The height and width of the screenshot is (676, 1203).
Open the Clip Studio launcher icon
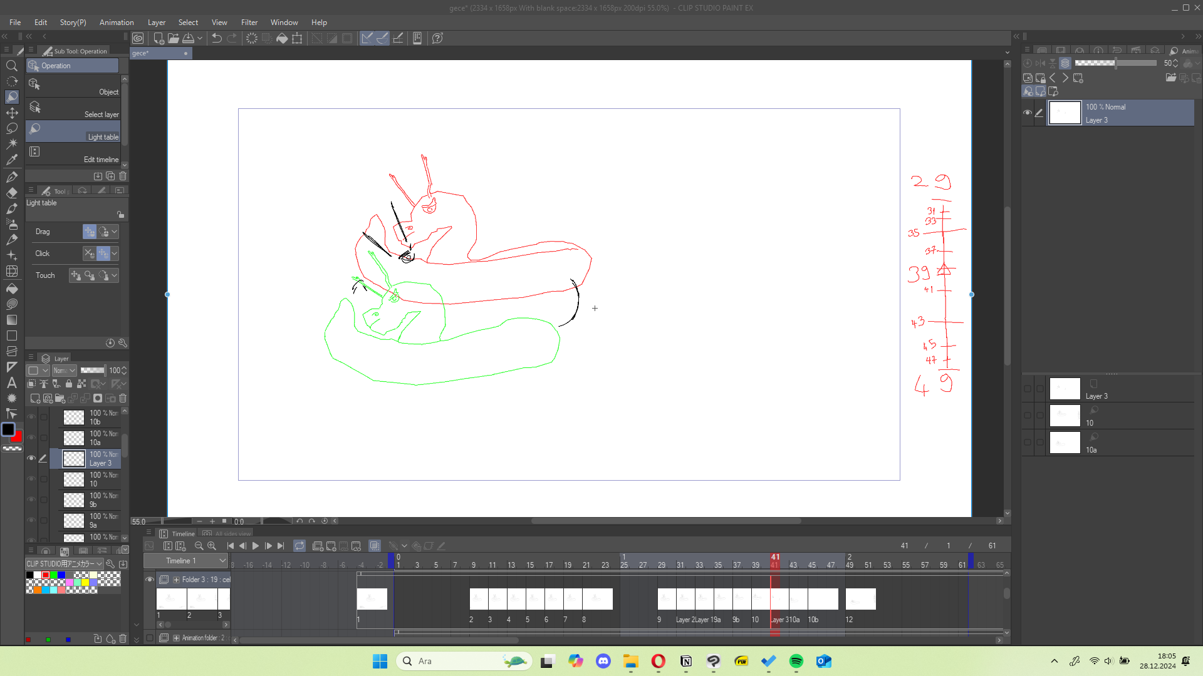point(138,38)
